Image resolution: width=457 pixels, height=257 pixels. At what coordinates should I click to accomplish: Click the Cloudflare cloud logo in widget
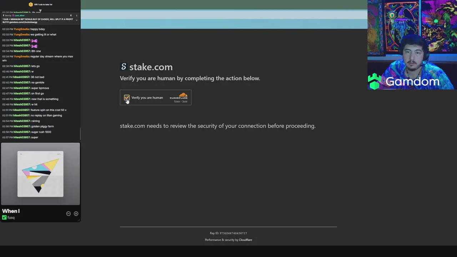[x=183, y=95]
